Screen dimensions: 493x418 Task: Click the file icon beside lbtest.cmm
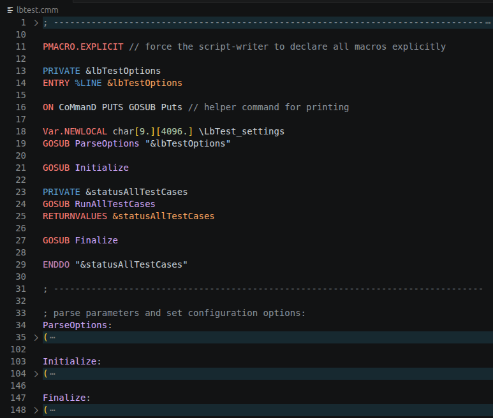click(x=10, y=10)
